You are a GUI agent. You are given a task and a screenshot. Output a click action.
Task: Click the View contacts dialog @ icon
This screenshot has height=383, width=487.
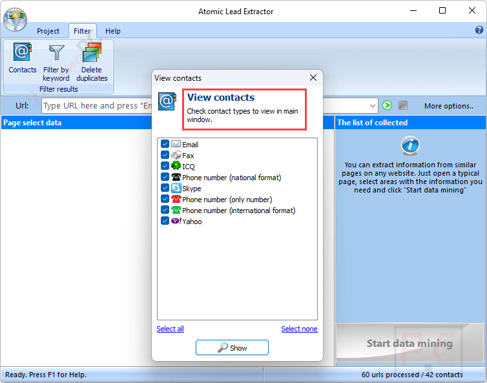[167, 101]
